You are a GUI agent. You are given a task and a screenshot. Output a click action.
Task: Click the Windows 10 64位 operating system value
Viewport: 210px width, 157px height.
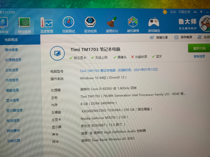tap(103, 78)
